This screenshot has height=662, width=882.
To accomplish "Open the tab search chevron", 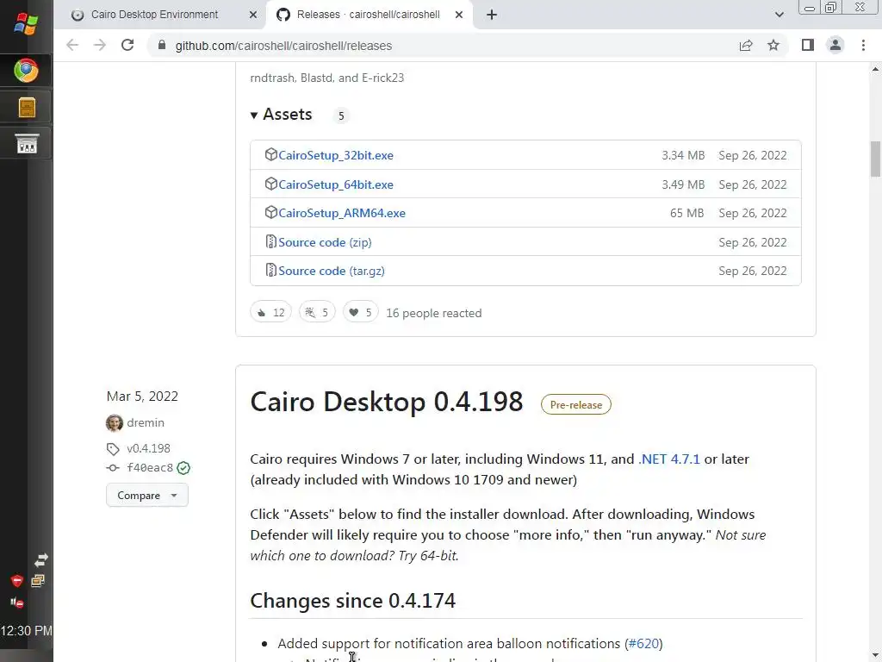I will [780, 15].
